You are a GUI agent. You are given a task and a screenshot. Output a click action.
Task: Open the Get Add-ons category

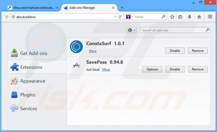click(37, 53)
